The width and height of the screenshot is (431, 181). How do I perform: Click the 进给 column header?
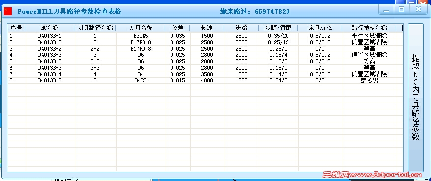tap(241, 27)
